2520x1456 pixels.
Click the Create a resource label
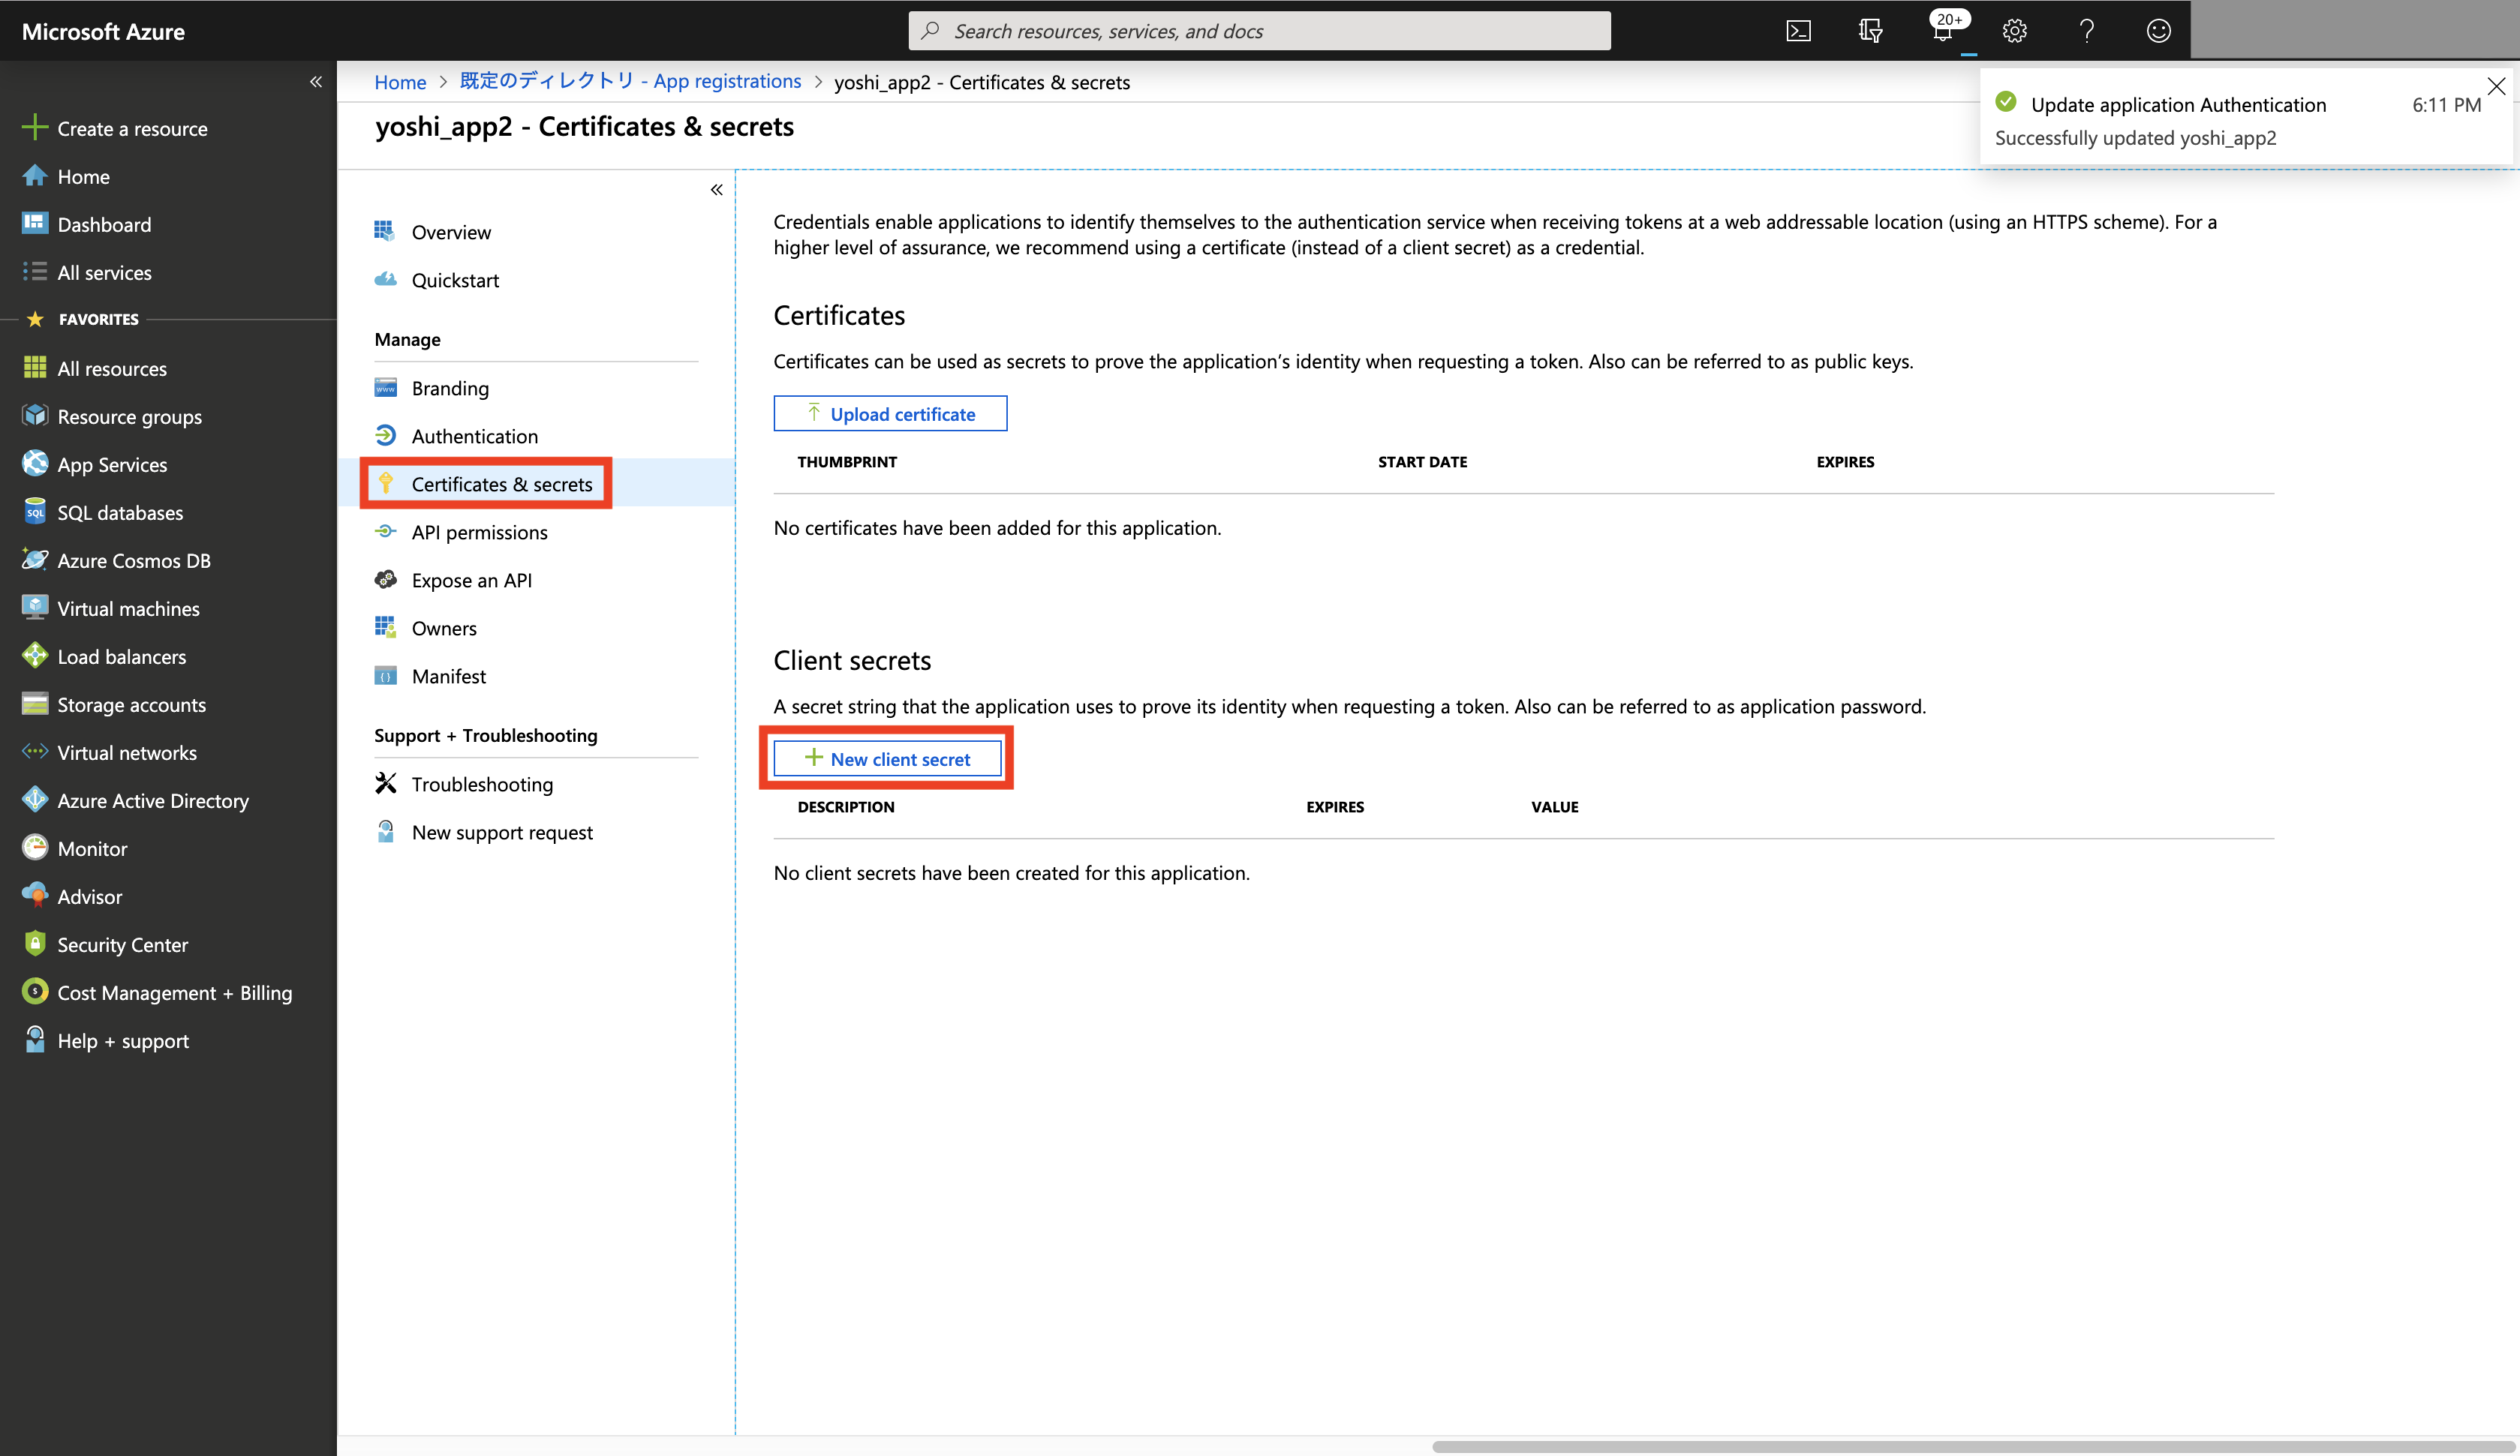coord(133,128)
